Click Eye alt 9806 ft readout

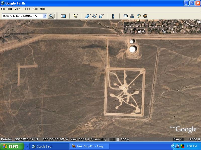(187, 139)
